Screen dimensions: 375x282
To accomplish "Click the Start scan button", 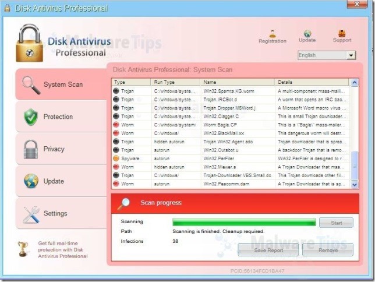I will pyautogui.click(x=336, y=223).
